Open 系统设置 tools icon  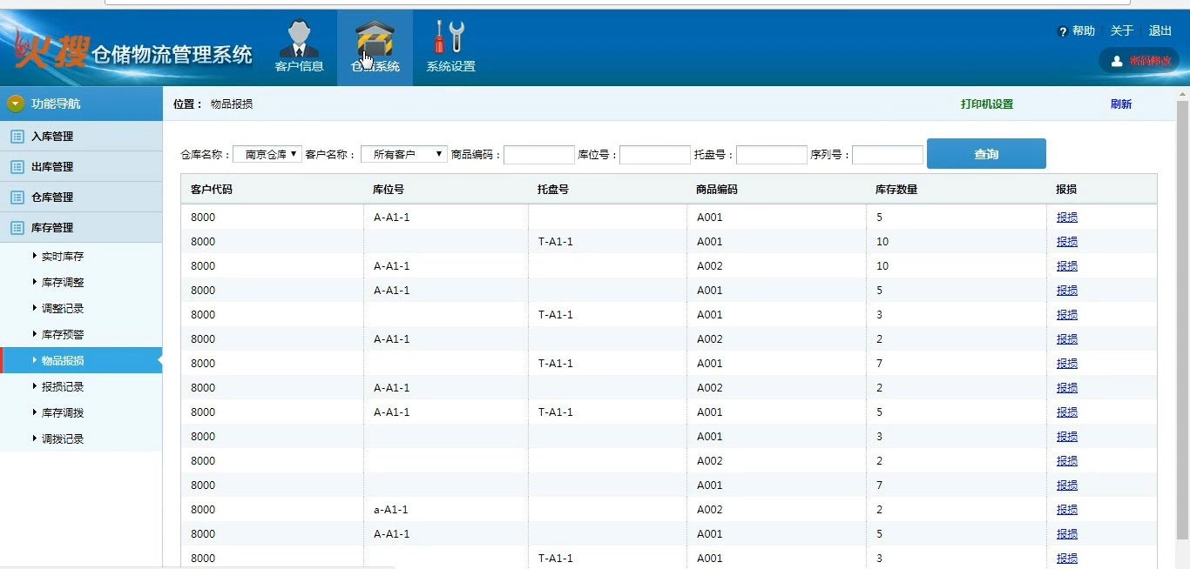pyautogui.click(x=450, y=38)
